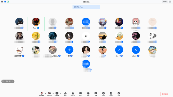Screen dimensions: 173x97
Task: Open the chat panel icon
Action: pos(80,94)
